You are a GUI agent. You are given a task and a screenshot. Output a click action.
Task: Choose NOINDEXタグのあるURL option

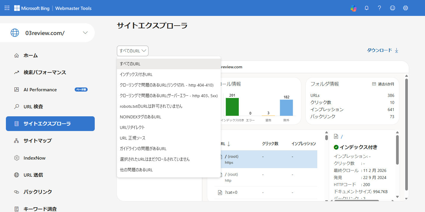(140, 117)
